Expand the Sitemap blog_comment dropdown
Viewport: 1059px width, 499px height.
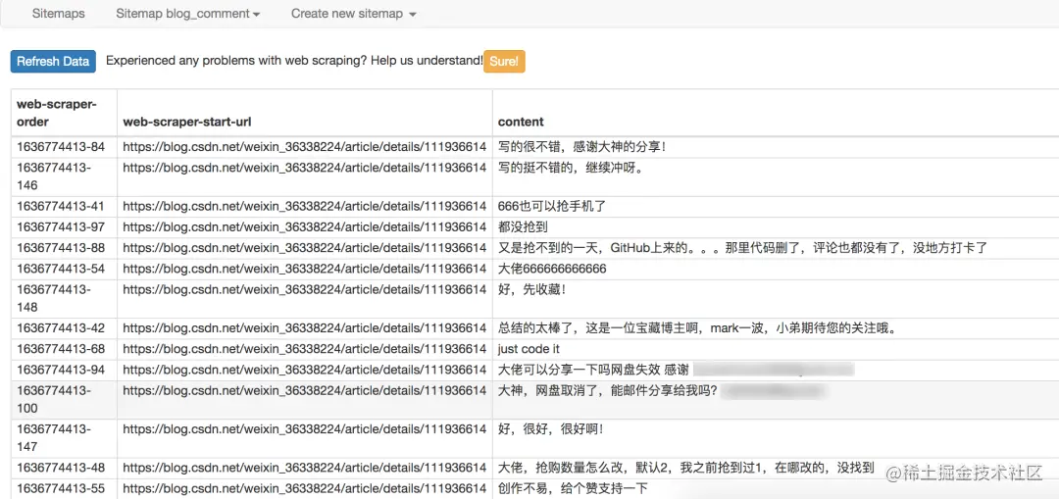pos(187,14)
